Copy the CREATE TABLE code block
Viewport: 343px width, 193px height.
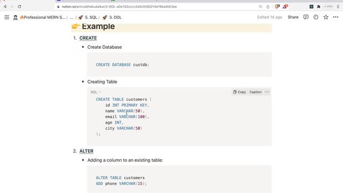point(240,92)
